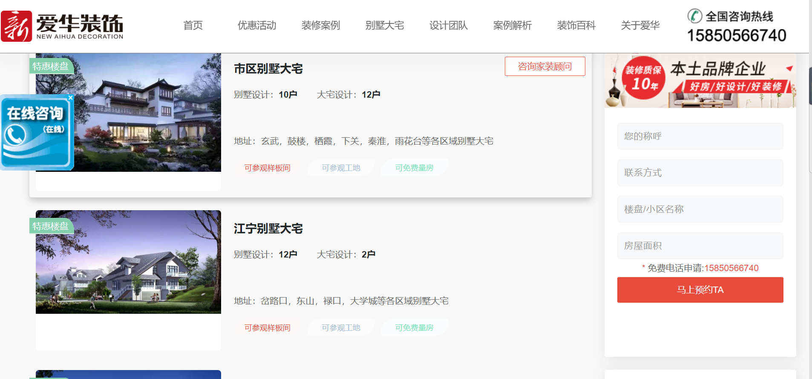
Task: Go to 首页 in navigation
Action: [x=193, y=26]
